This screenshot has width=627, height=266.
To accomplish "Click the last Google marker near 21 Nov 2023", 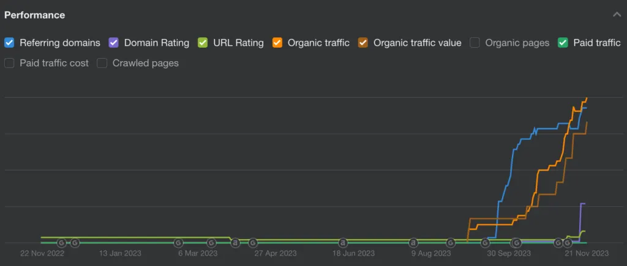I will coord(567,242).
